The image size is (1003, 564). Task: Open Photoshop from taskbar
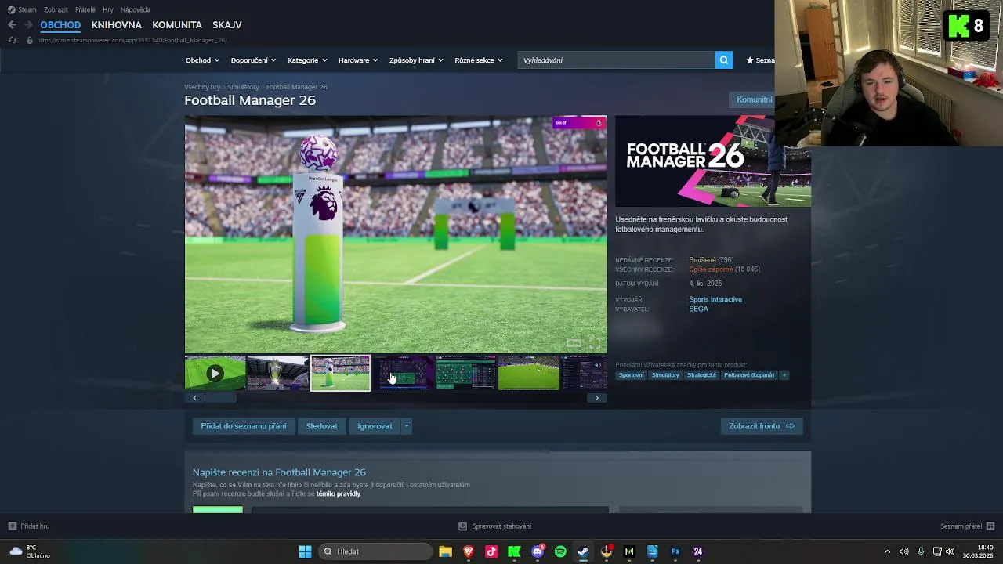pyautogui.click(x=675, y=551)
